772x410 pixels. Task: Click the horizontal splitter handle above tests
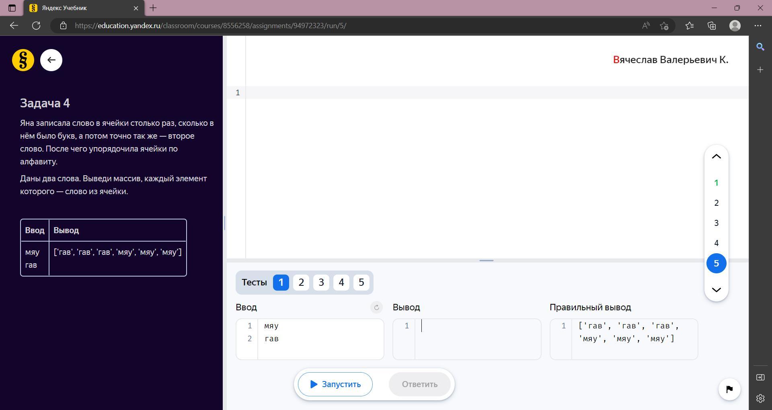[487, 260]
